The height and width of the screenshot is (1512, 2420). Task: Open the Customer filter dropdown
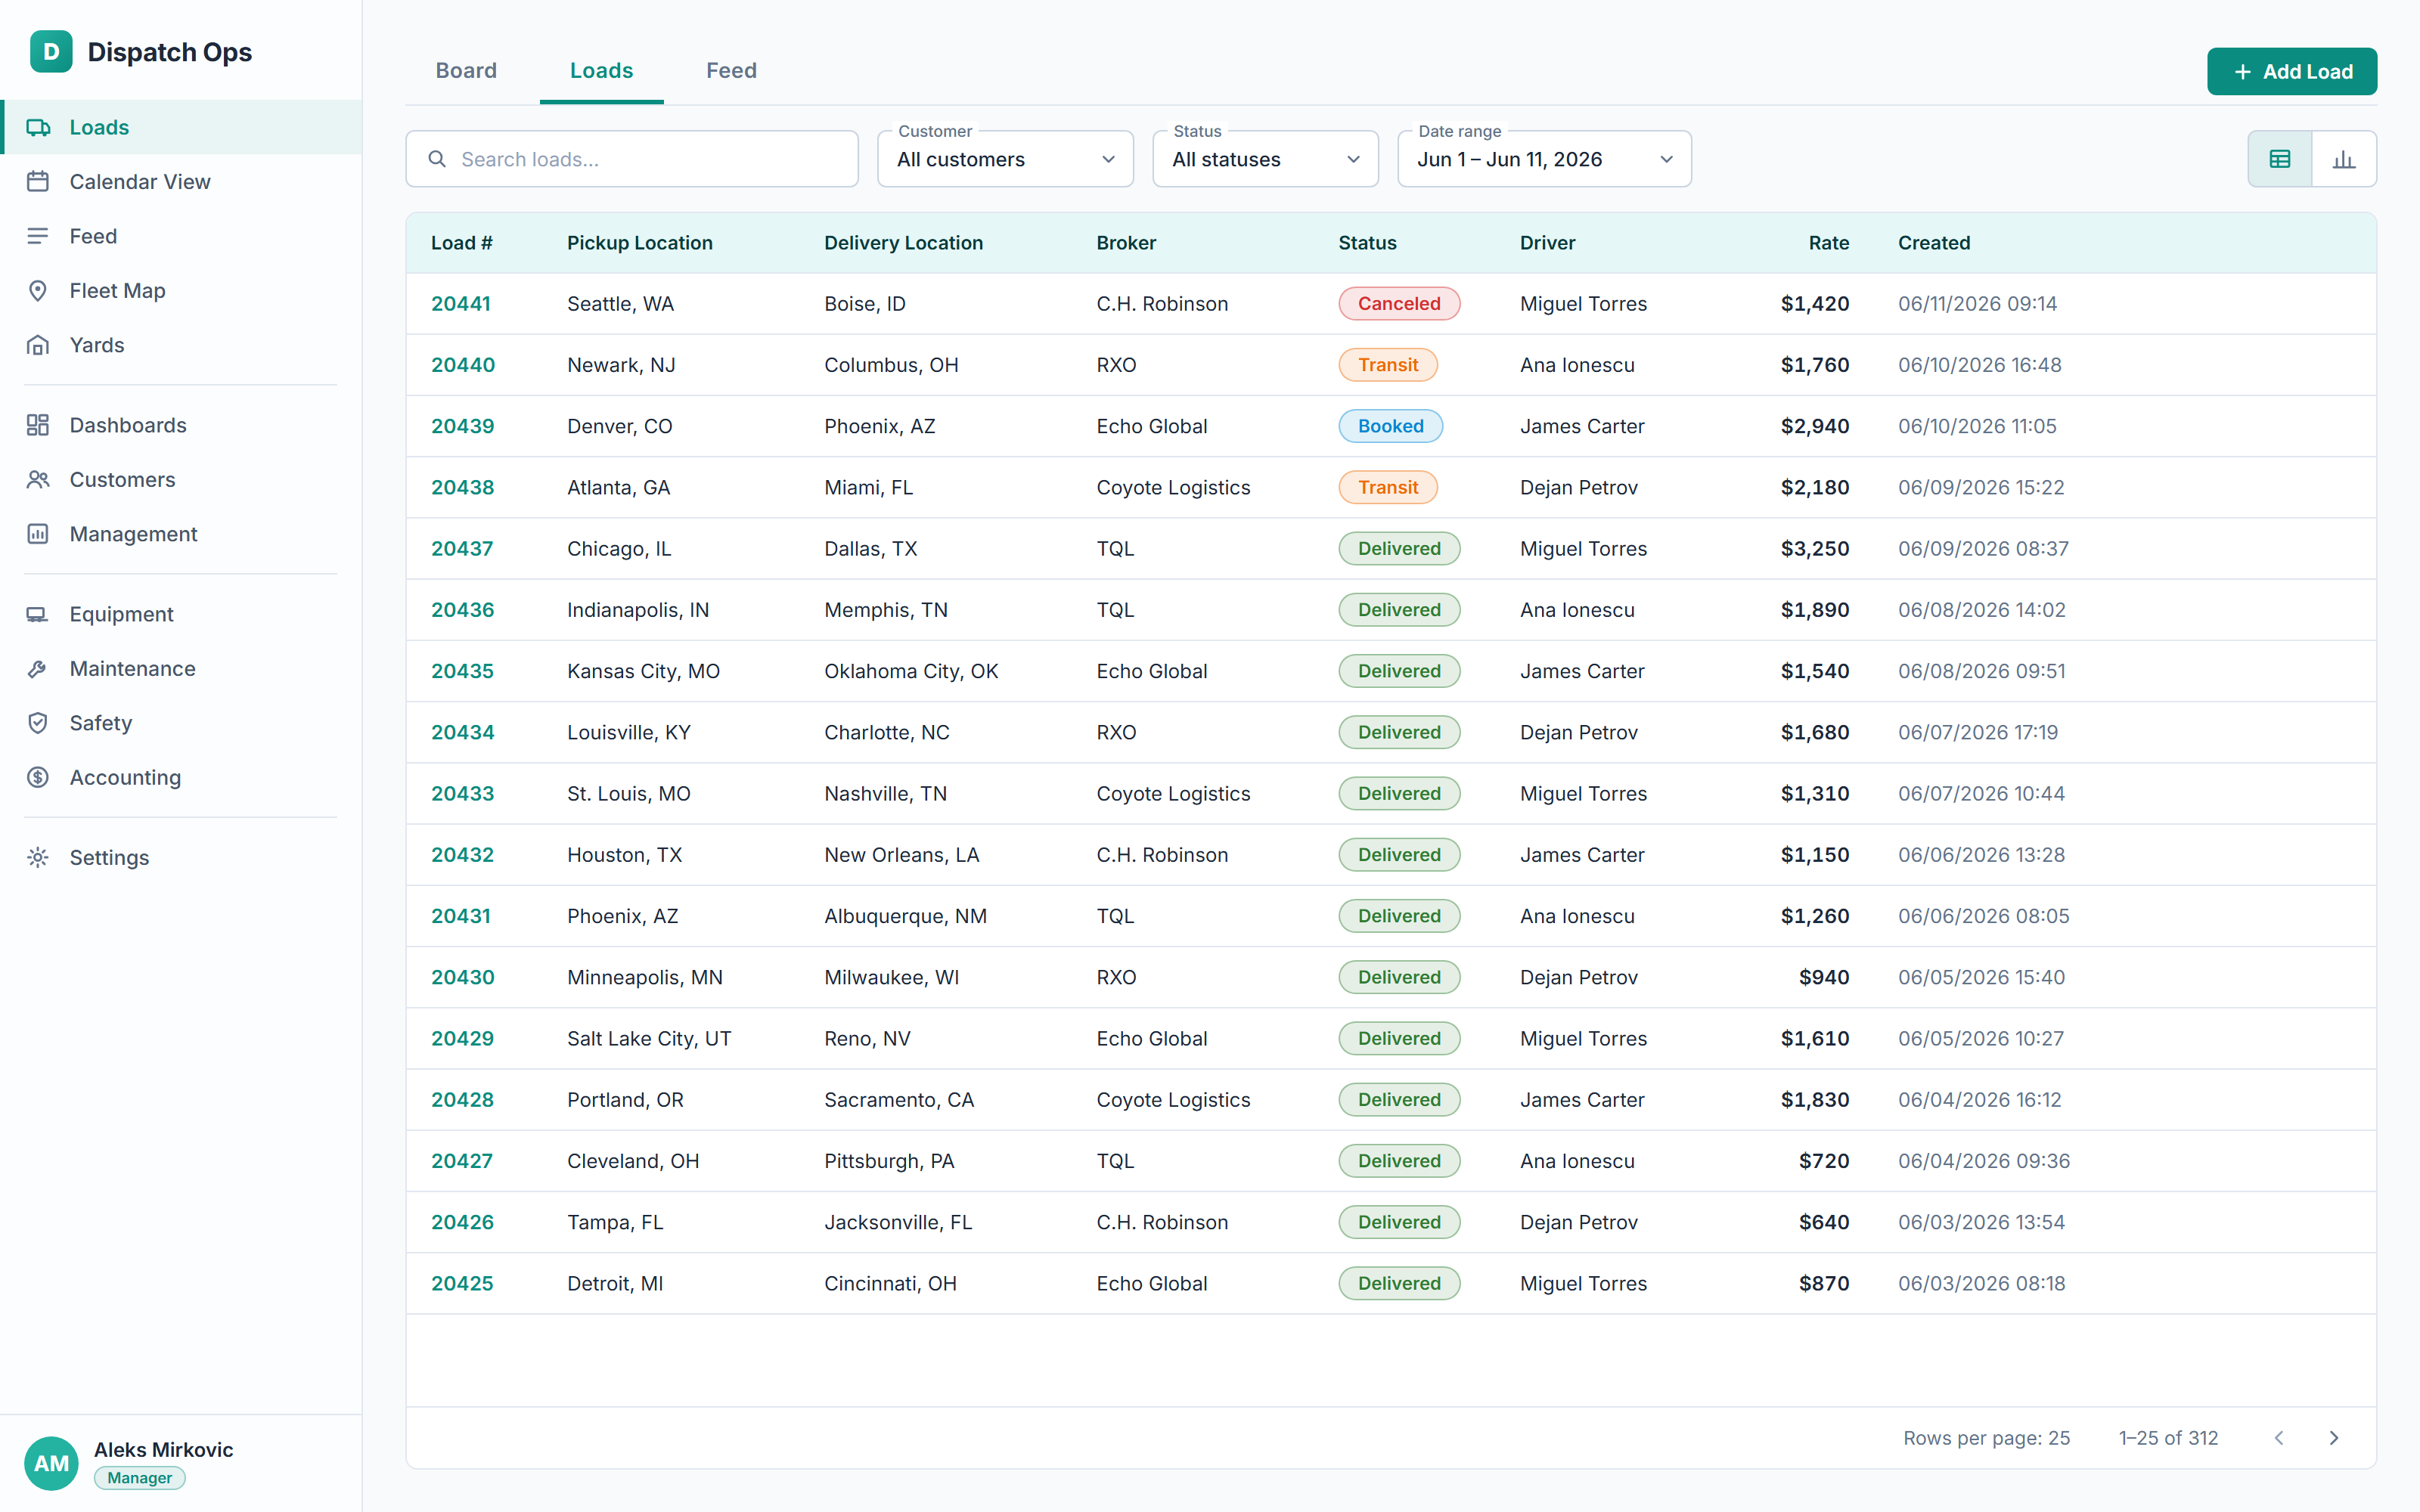coord(1005,159)
